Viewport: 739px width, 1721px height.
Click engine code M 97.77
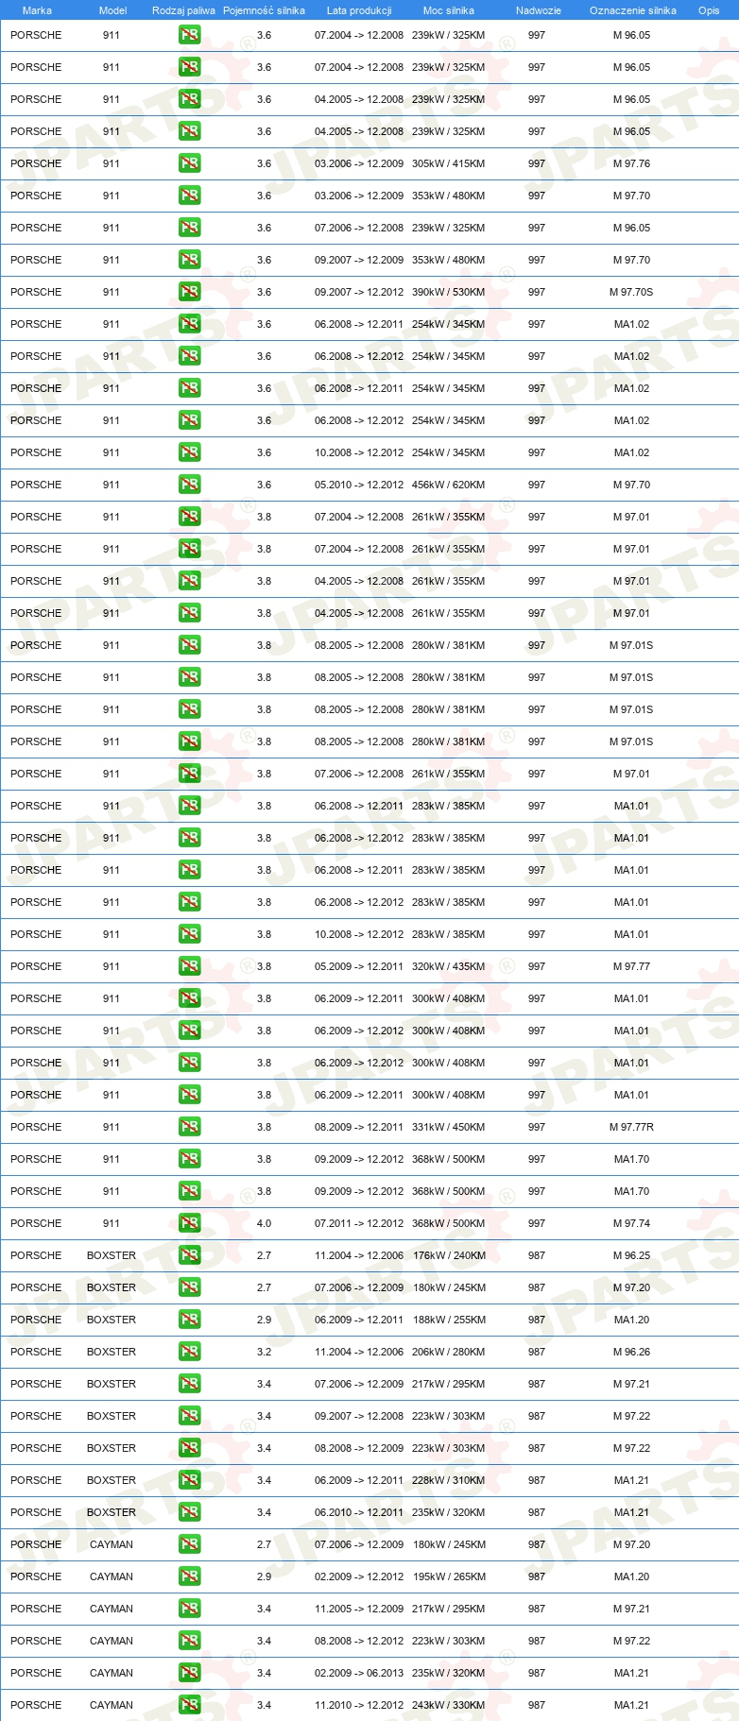[631, 966]
